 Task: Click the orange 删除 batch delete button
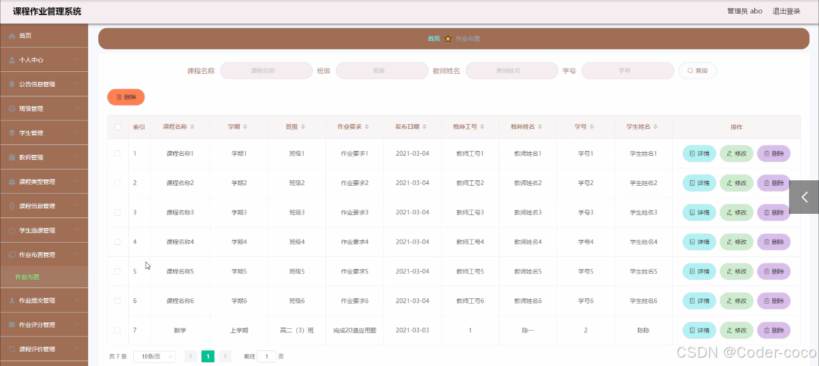[126, 97]
